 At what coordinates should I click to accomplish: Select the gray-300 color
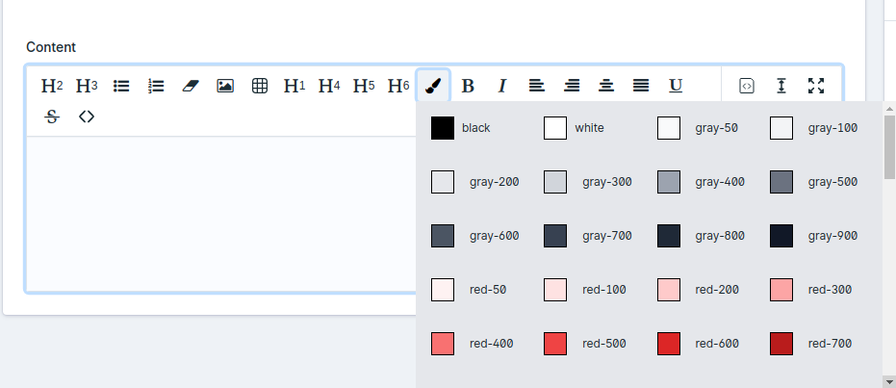click(x=555, y=182)
